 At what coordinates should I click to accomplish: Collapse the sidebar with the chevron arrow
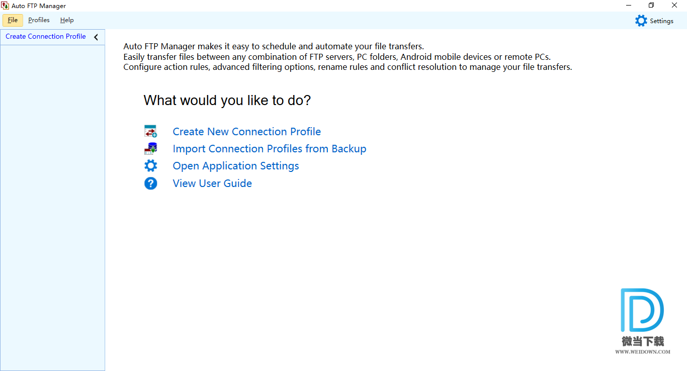pyautogui.click(x=96, y=37)
